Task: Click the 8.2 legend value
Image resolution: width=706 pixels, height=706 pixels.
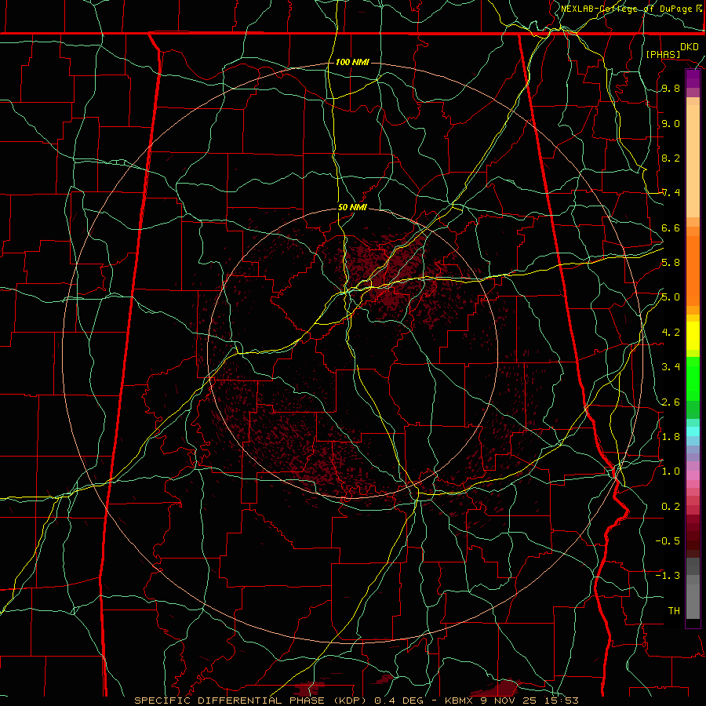Action: (x=671, y=158)
